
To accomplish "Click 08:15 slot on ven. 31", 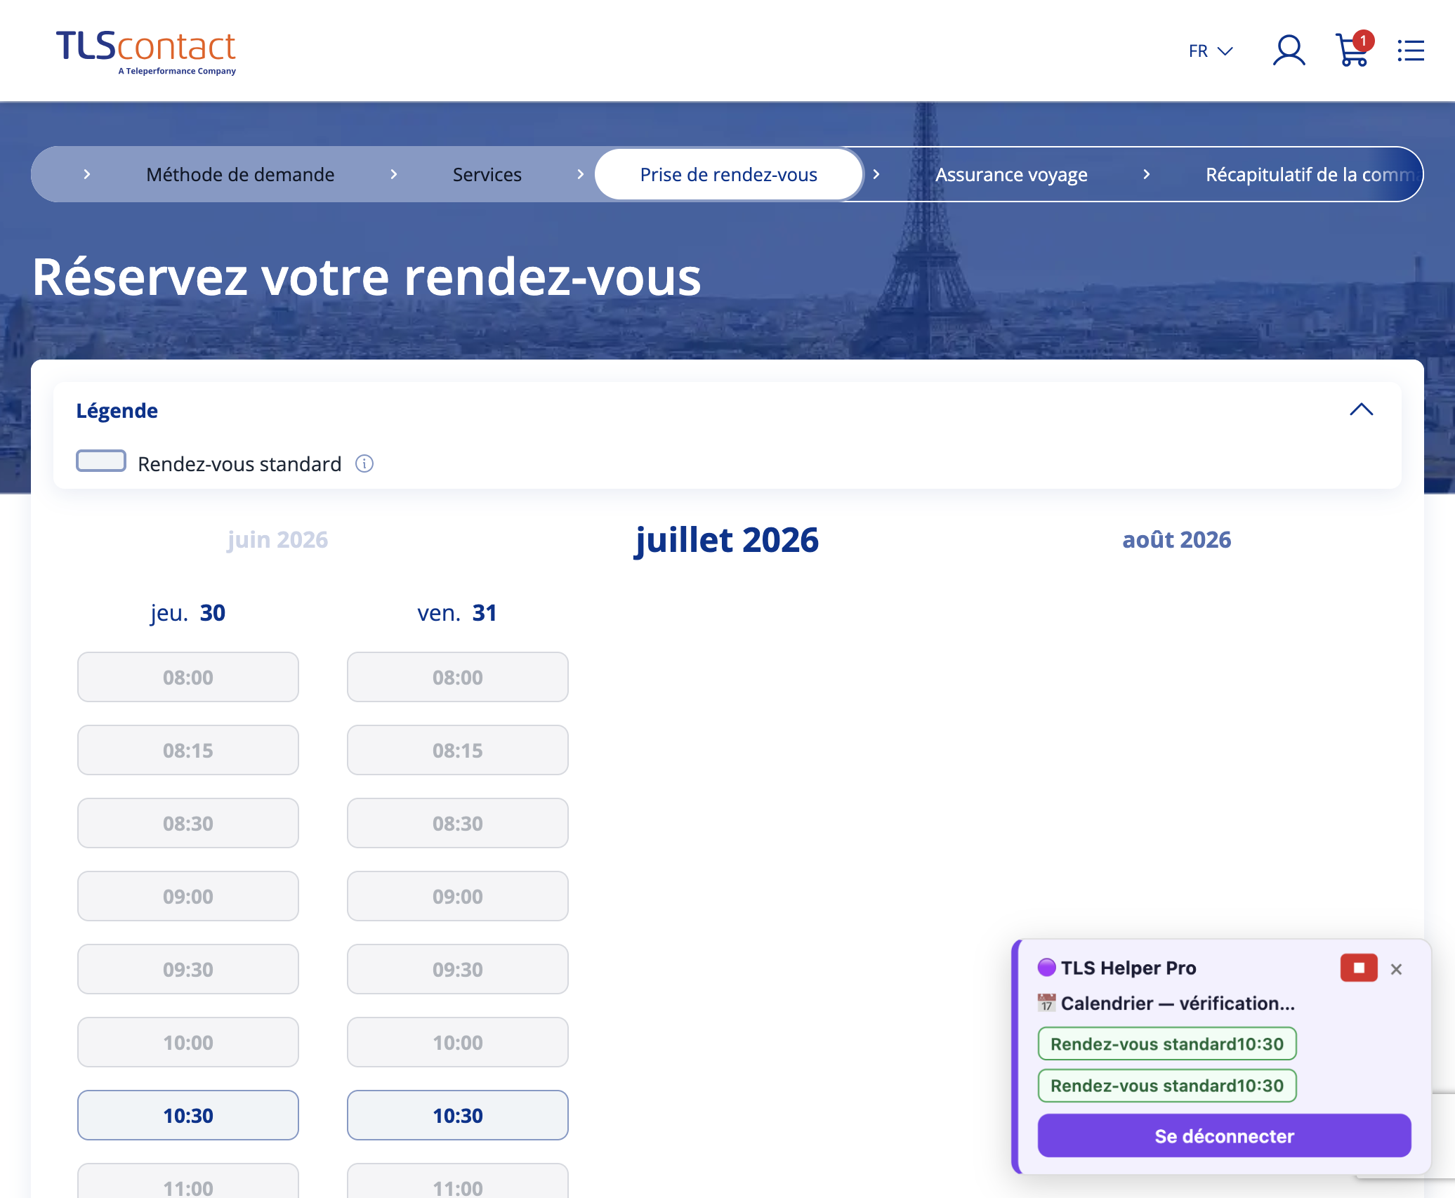I will [458, 750].
